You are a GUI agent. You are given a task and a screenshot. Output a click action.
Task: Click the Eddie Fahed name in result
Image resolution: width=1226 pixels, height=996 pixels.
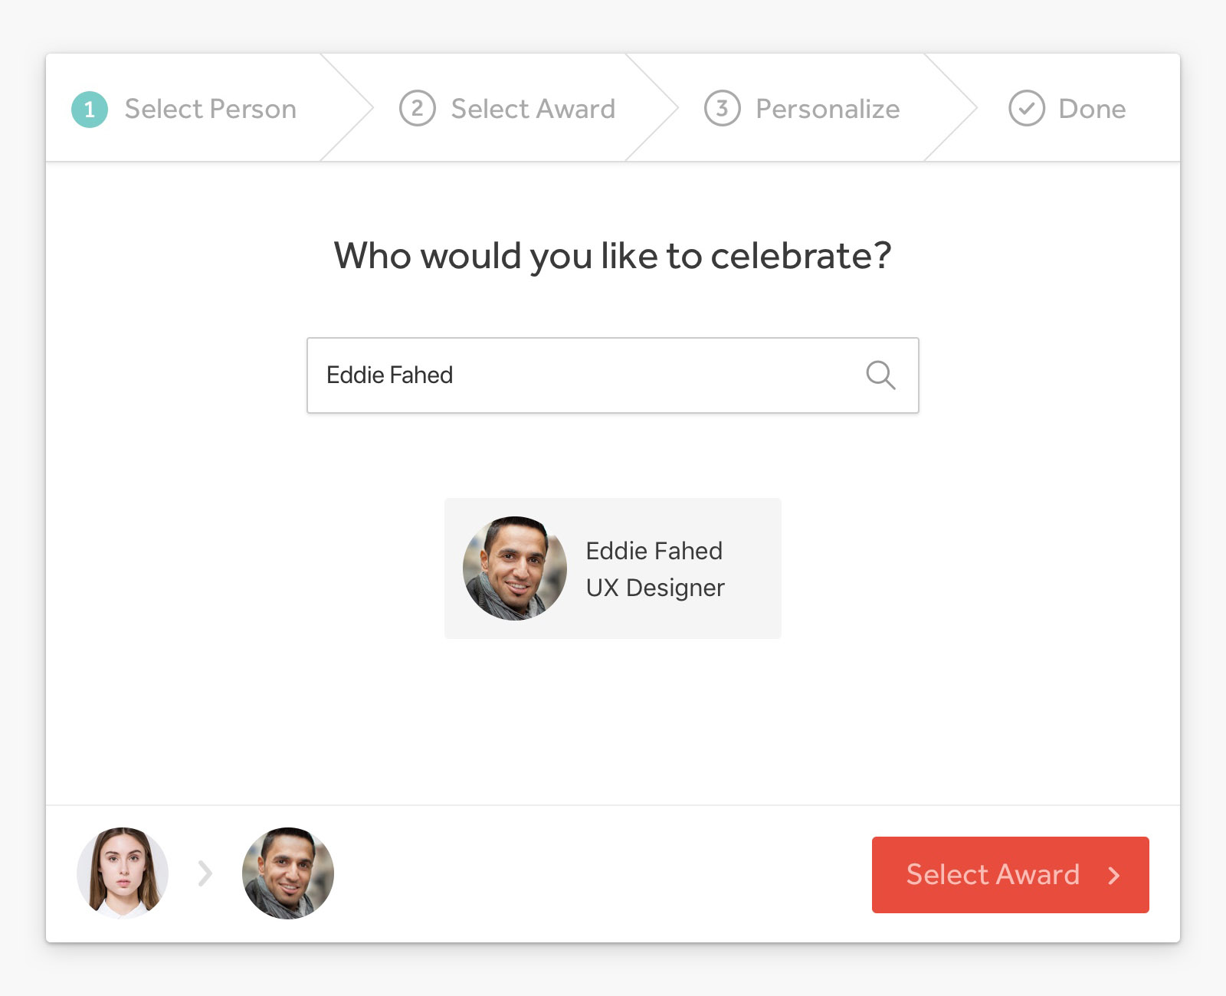[x=654, y=551]
